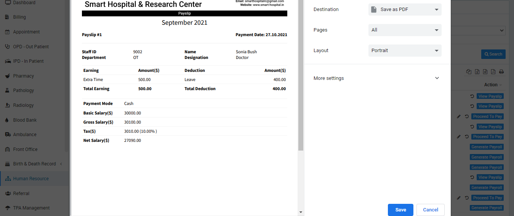Open the Pages dropdown set to All

405,30
